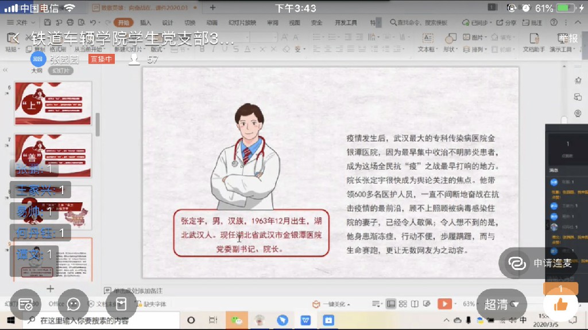Image resolution: width=588 pixels, height=330 pixels.
Task: Open host 张园园 avatar
Action: pyautogui.click(x=37, y=59)
